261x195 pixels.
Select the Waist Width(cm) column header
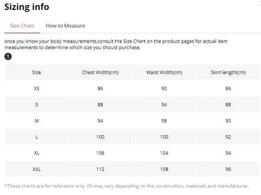[x=164, y=72]
